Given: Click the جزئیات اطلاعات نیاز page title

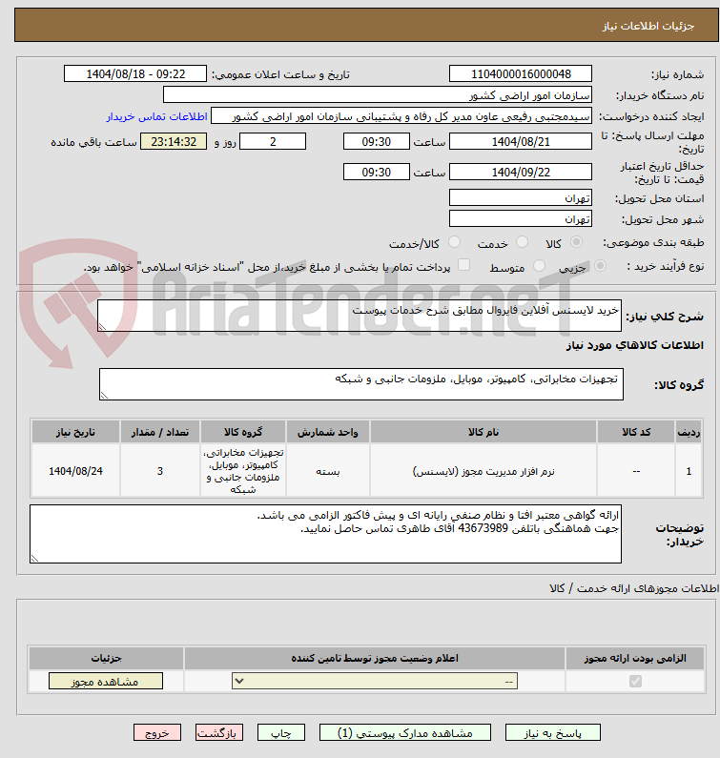Looking at the screenshot, I should (x=648, y=26).
